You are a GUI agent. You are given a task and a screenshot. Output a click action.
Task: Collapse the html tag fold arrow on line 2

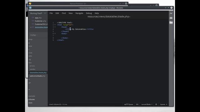55,25
